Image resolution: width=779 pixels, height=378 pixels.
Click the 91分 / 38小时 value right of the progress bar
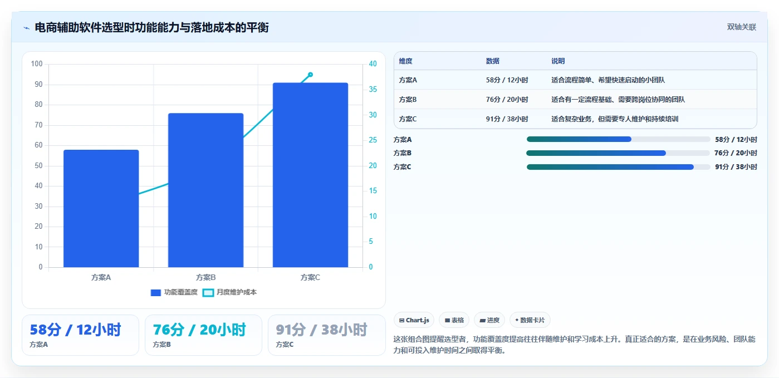736,167
